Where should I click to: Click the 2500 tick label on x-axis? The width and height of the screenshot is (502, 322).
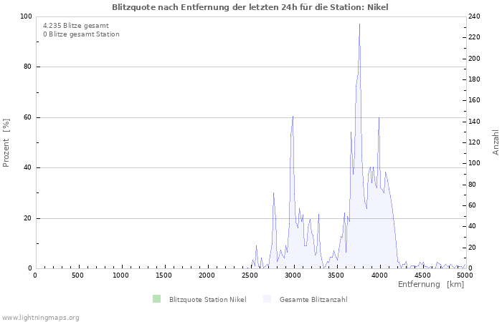(250, 275)
